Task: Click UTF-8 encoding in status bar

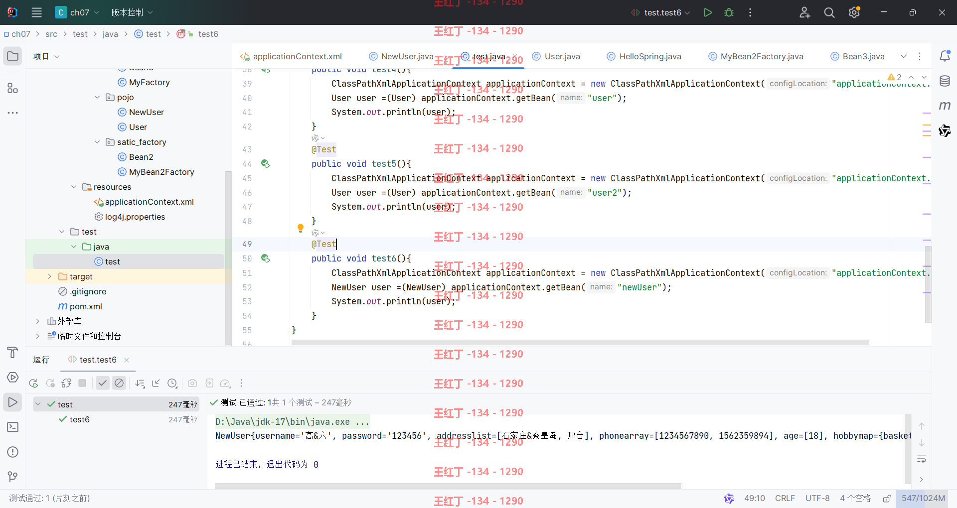Action: coord(817,498)
